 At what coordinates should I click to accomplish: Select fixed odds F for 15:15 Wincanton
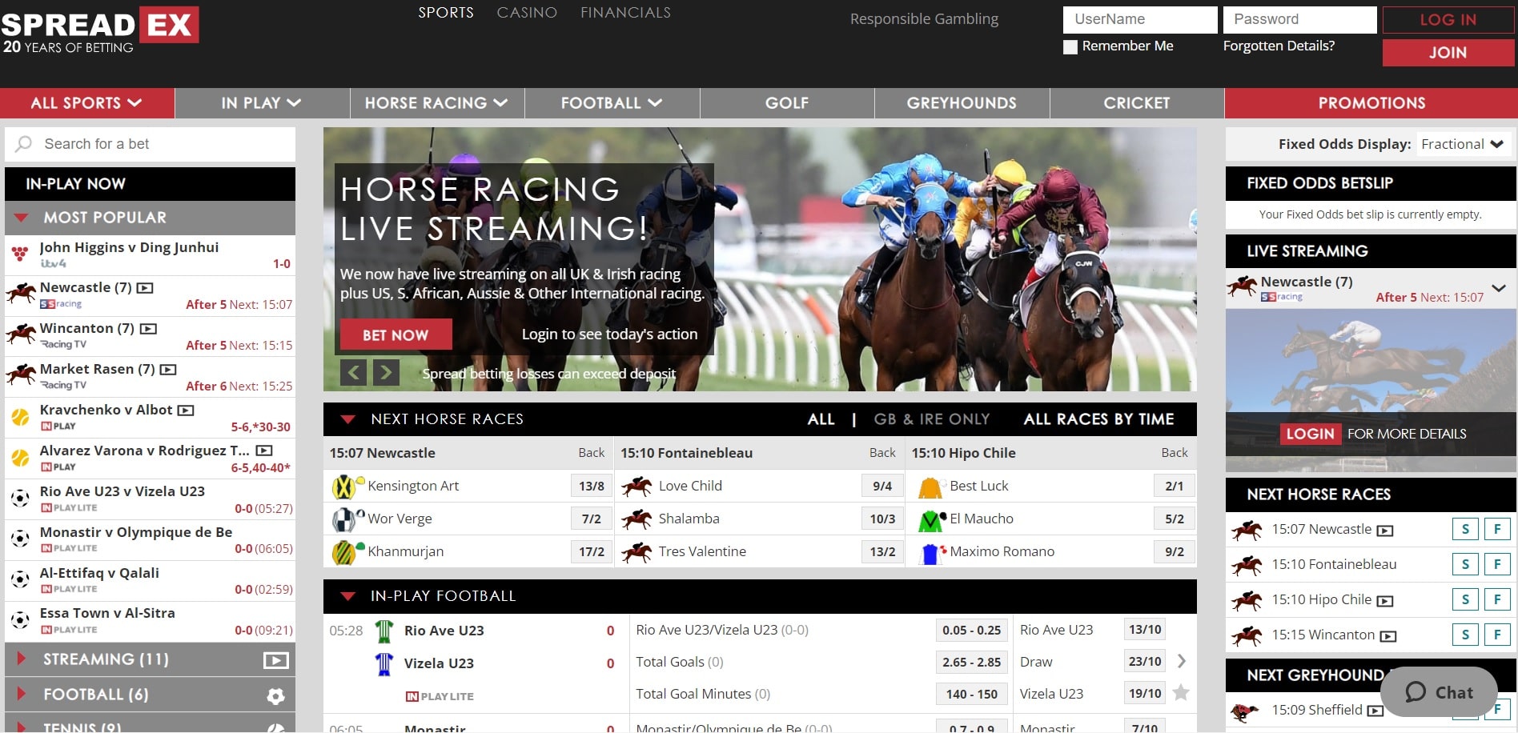(1497, 635)
